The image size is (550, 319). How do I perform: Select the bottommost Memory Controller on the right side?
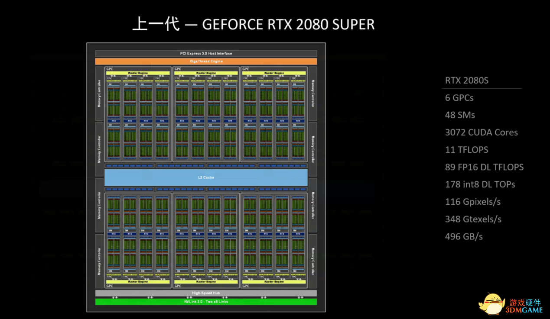(312, 261)
